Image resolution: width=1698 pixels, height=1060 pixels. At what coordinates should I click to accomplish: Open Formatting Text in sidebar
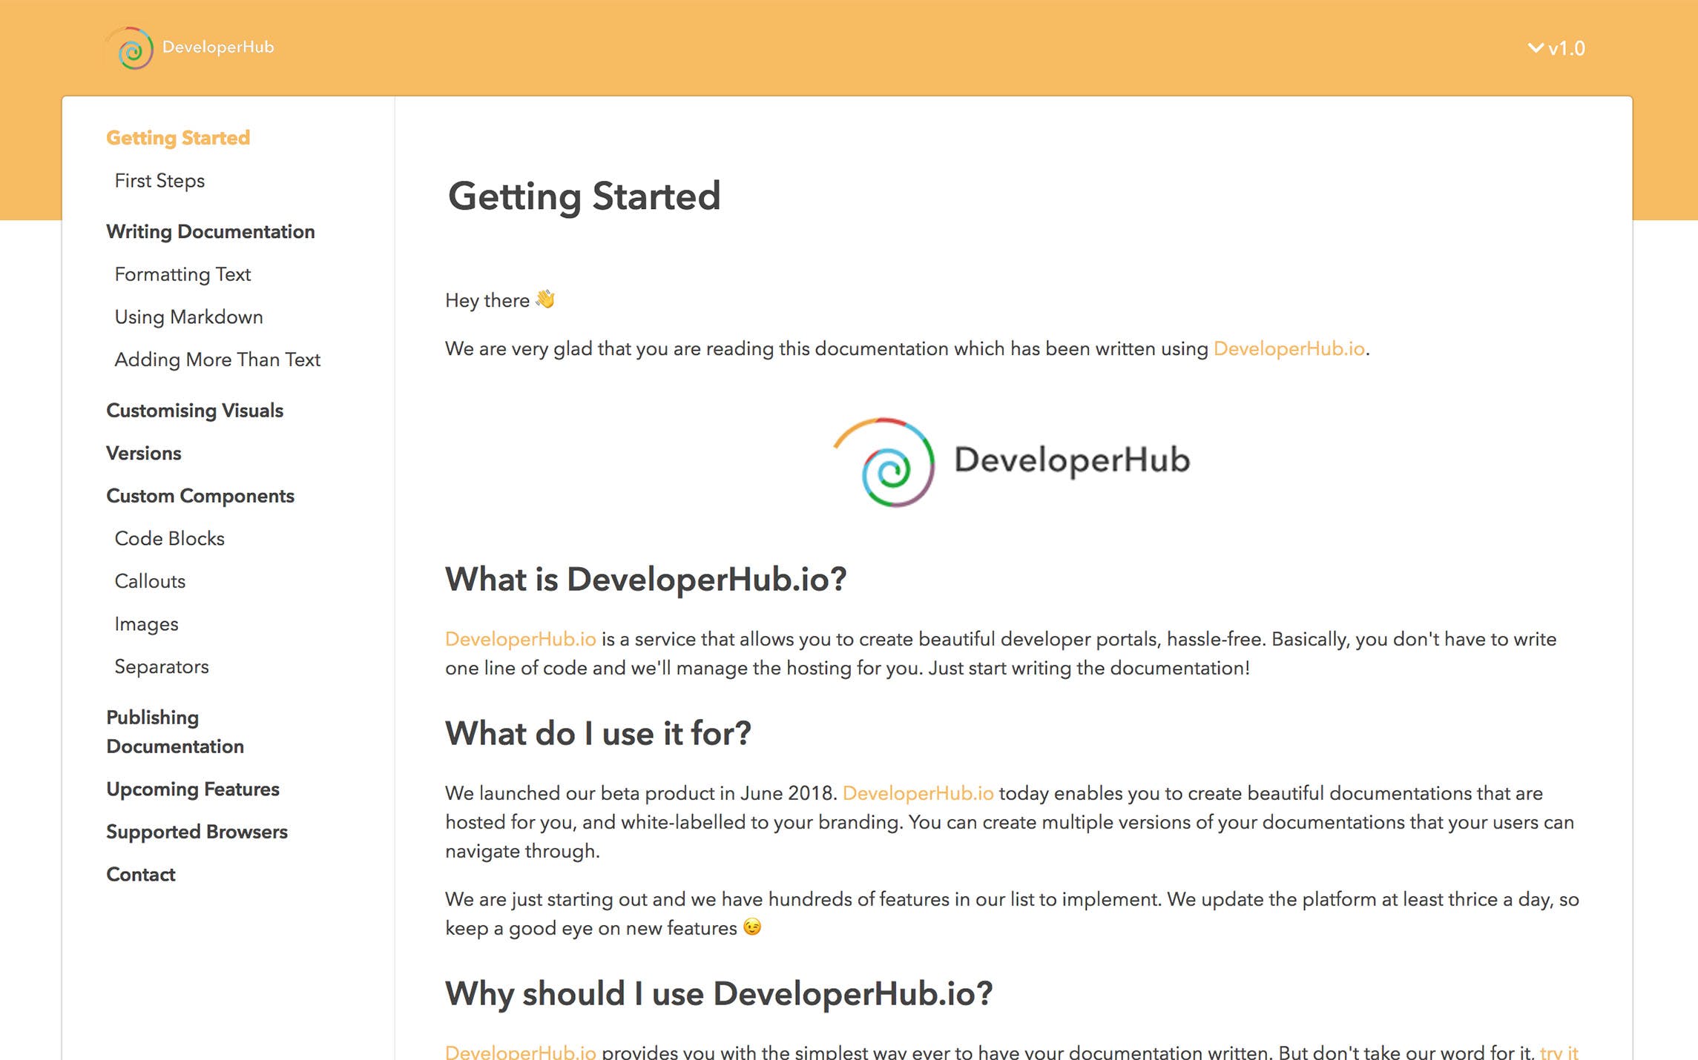182,274
